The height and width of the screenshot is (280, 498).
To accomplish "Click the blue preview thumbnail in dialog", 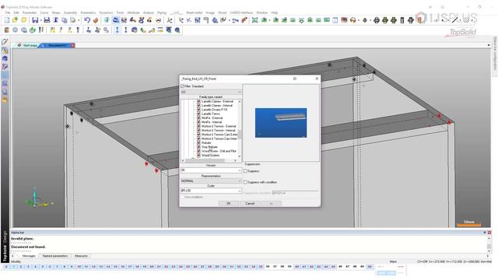I will pos(281,123).
